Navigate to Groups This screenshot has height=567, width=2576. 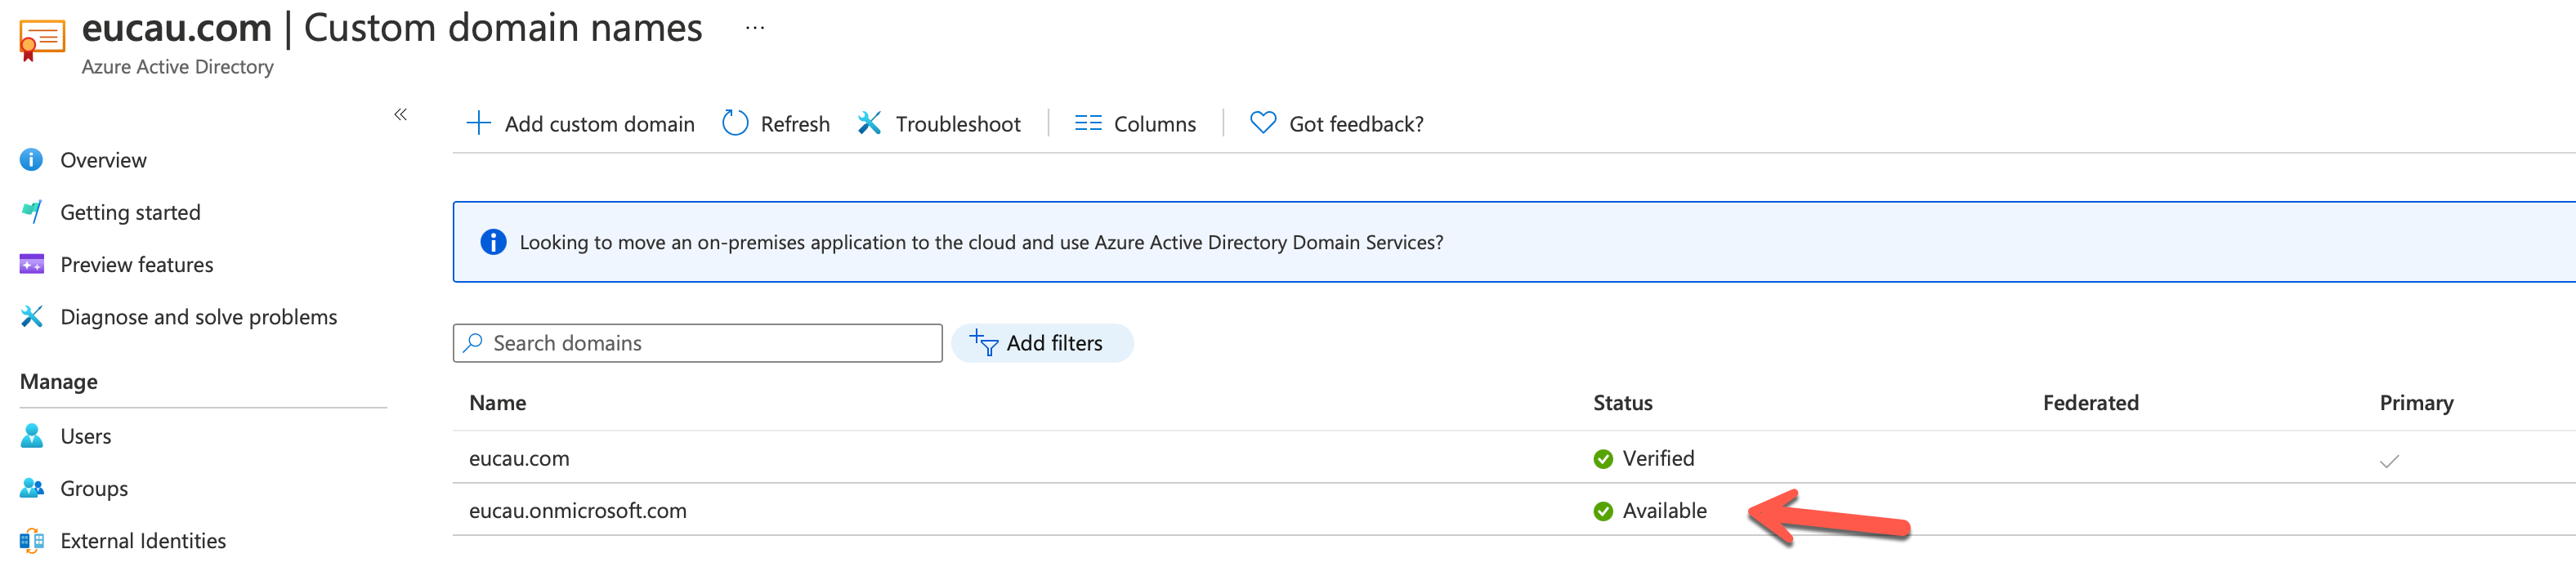click(x=94, y=488)
